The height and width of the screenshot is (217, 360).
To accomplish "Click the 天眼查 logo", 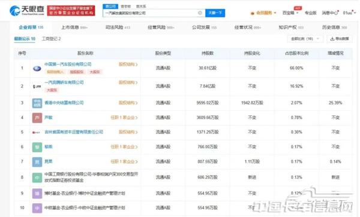I will [26, 10].
